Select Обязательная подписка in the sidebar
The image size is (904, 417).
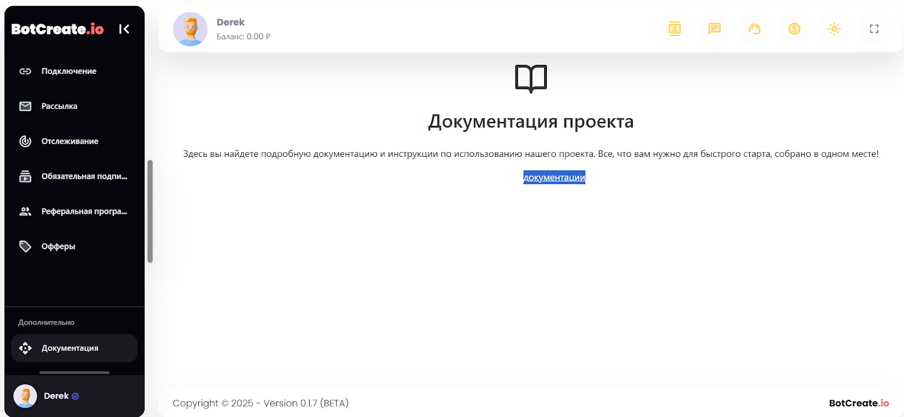click(84, 176)
